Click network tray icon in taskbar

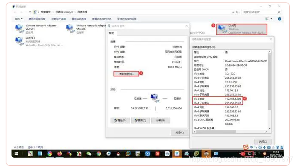[249, 154]
